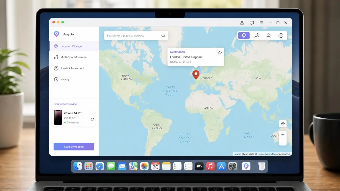Viewport: 340px width, 191px height.
Task: Click the Multi-Spot Movement sidebar icon
Action: 56,57
